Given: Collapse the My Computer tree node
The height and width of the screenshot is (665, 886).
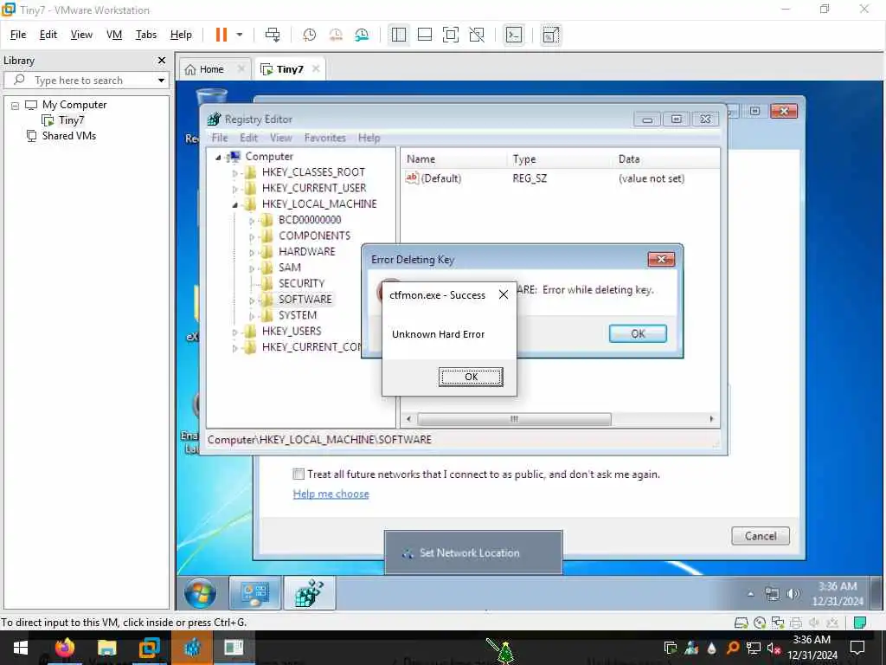Looking at the screenshot, I should (x=16, y=105).
